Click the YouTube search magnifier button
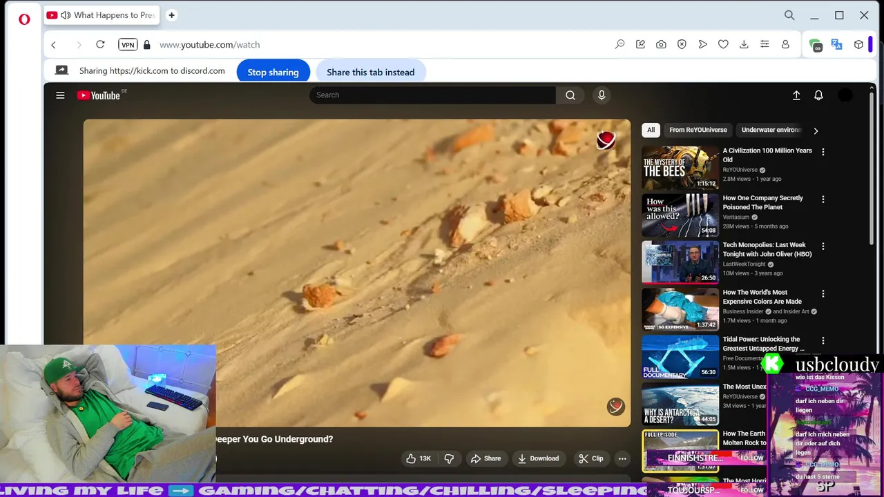Viewport: 884px width, 497px height. point(570,95)
